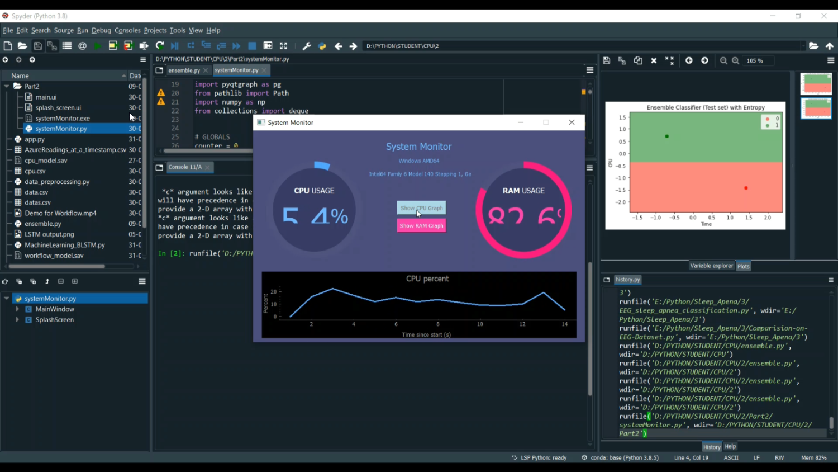Select the second plot thumbnail
Screen dimensions: 838x472
[816, 108]
